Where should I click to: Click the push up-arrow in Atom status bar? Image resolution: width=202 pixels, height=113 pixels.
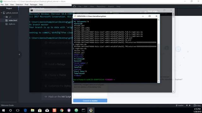(x=190, y=105)
